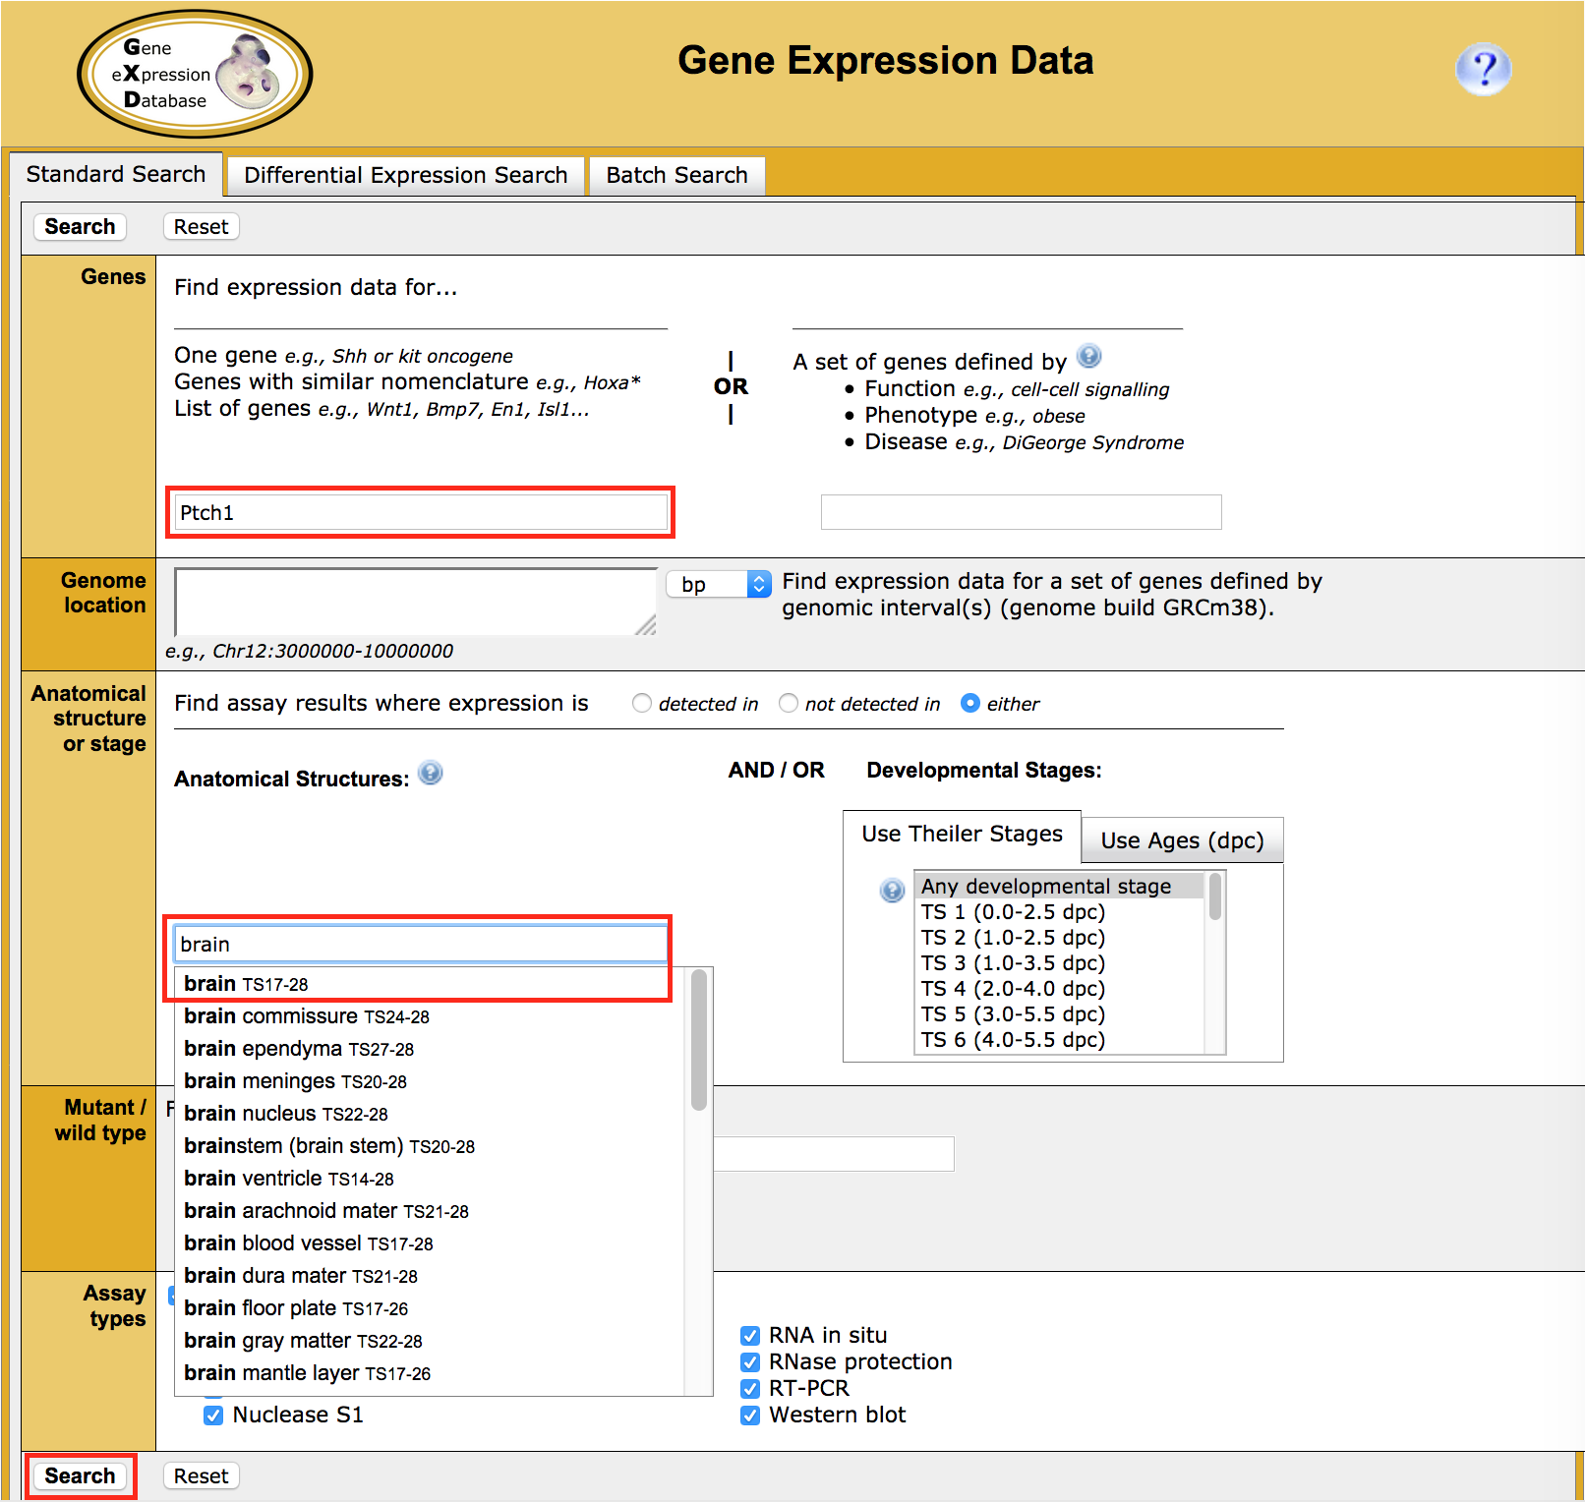Viewport: 1585px width, 1502px height.
Task: Click help icon beside set of genes
Action: point(1088,356)
